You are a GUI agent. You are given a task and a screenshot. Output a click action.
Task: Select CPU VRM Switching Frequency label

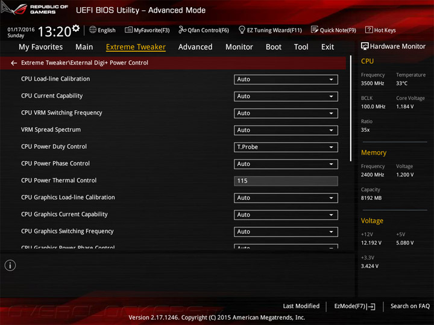click(x=61, y=113)
